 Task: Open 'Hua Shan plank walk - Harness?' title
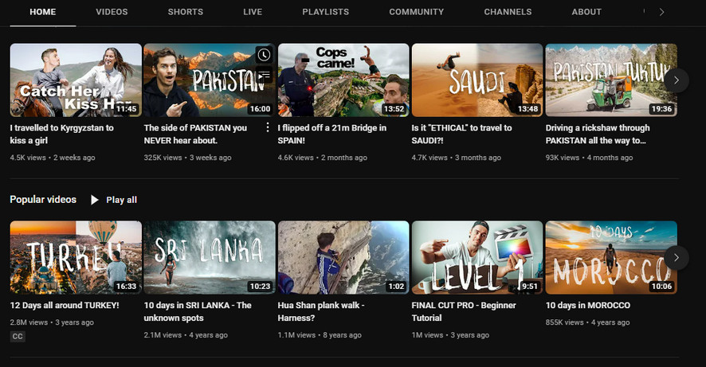[321, 311]
